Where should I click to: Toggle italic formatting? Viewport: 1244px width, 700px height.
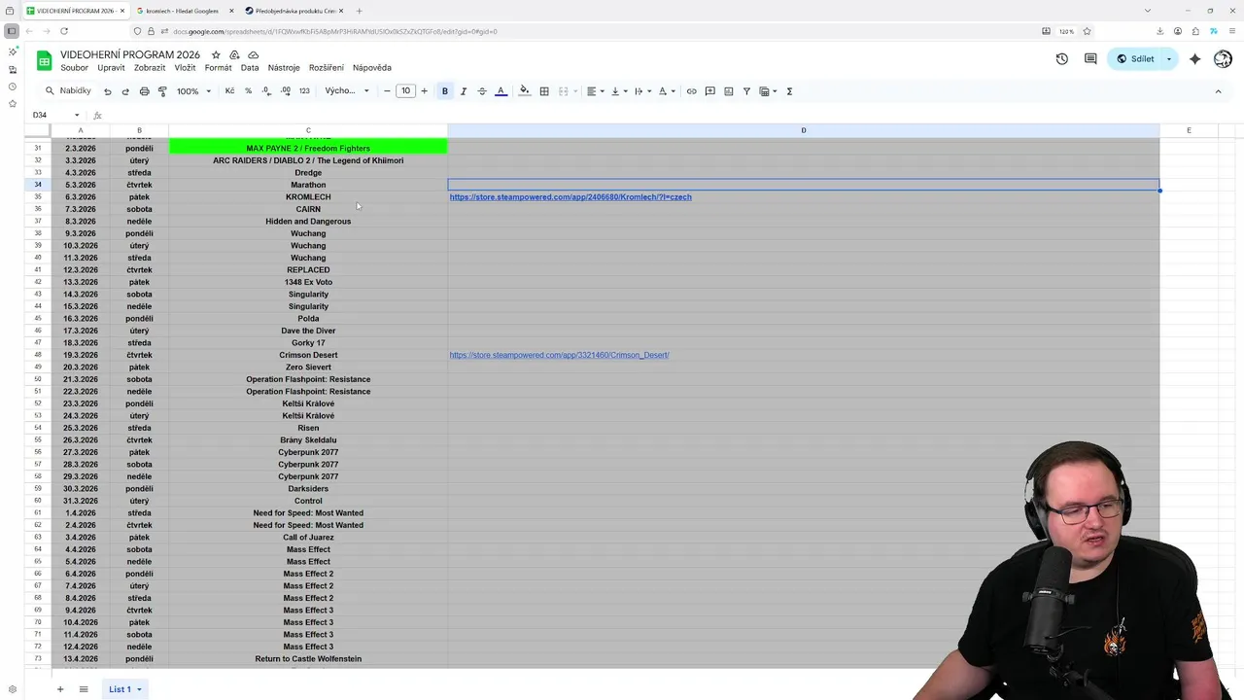(x=464, y=91)
